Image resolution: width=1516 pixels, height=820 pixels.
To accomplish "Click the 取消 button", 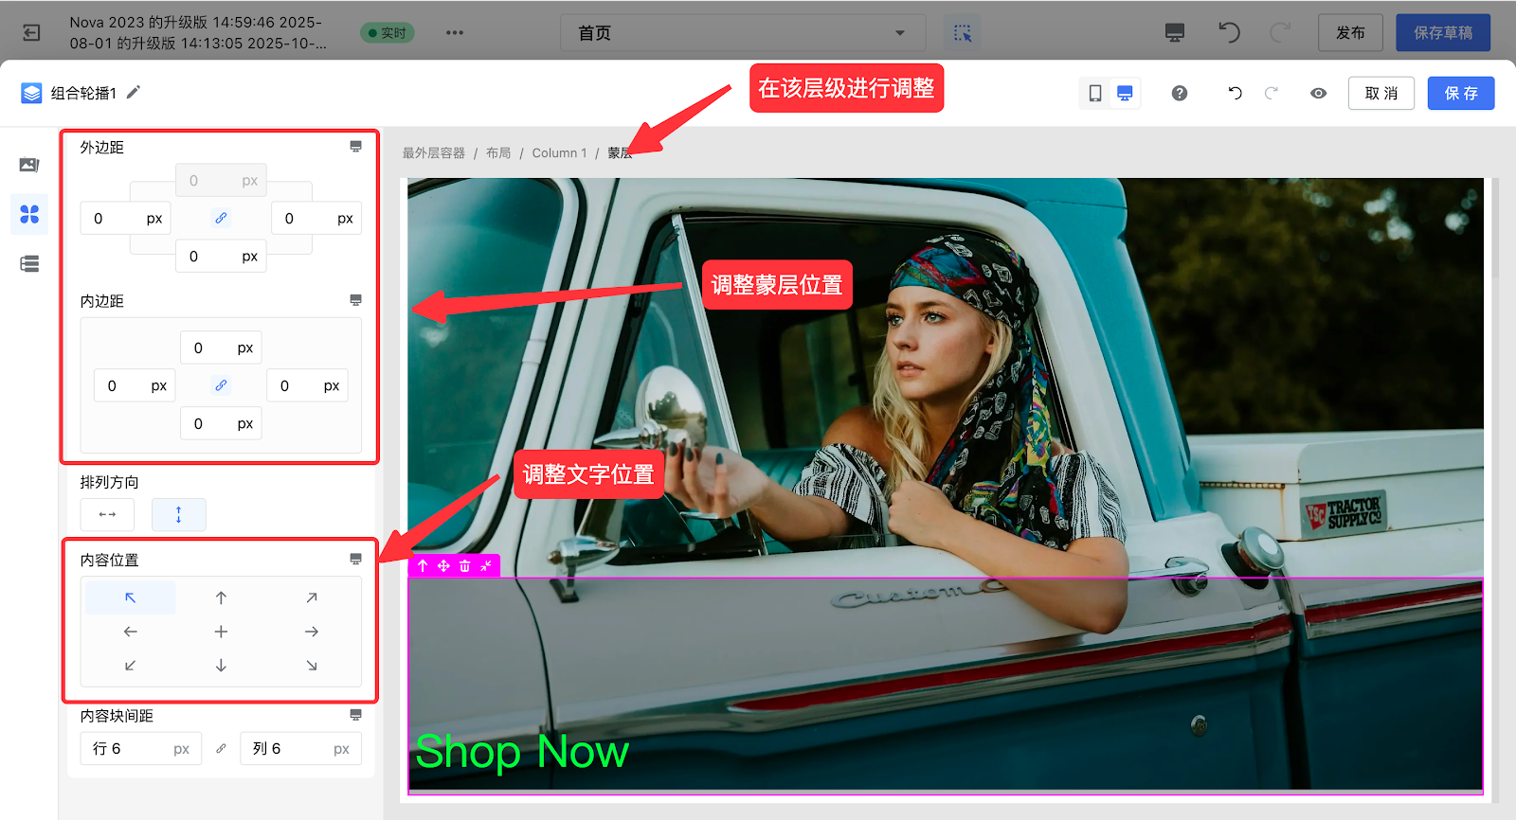I will [1381, 93].
